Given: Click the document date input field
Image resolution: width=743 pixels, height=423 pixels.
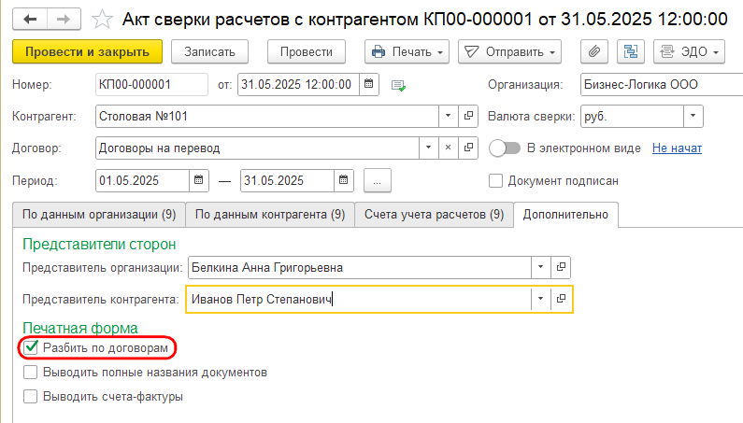Looking at the screenshot, I should (x=298, y=84).
